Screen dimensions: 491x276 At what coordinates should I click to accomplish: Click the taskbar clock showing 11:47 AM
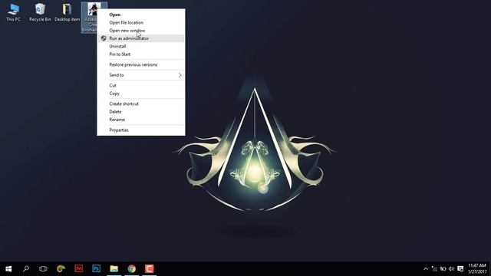(x=477, y=269)
